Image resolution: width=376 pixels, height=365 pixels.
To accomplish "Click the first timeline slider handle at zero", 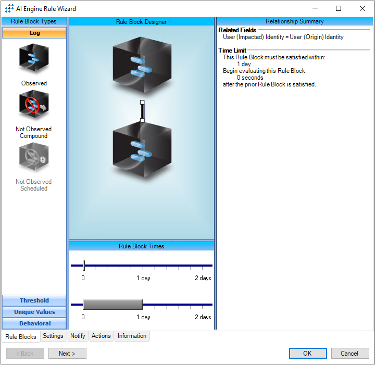I will click(x=84, y=265).
